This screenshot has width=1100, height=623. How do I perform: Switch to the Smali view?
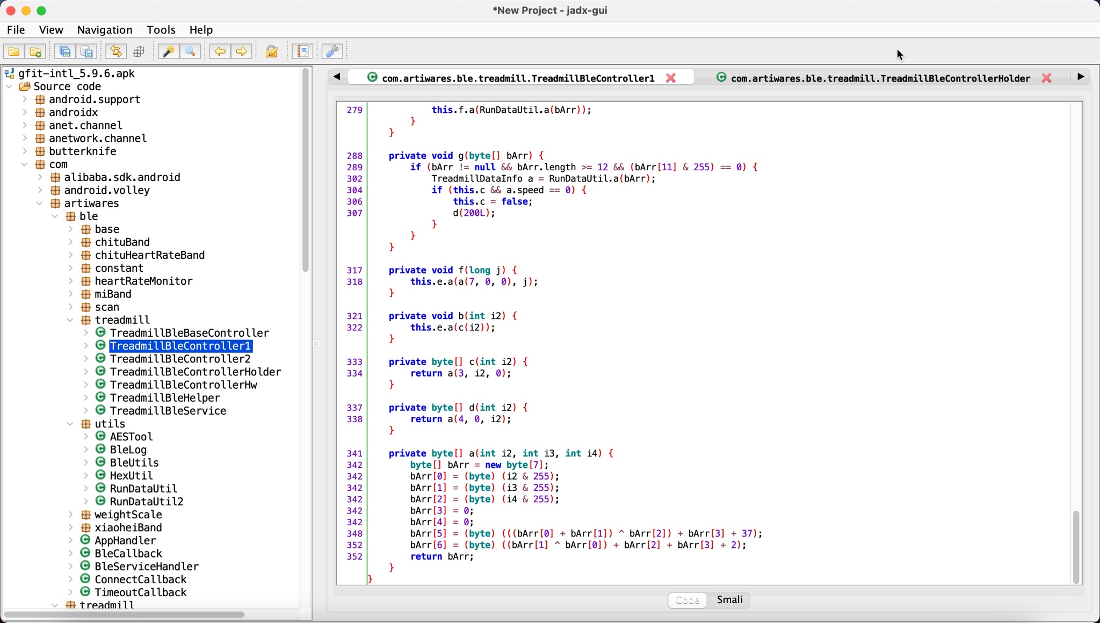tap(729, 600)
